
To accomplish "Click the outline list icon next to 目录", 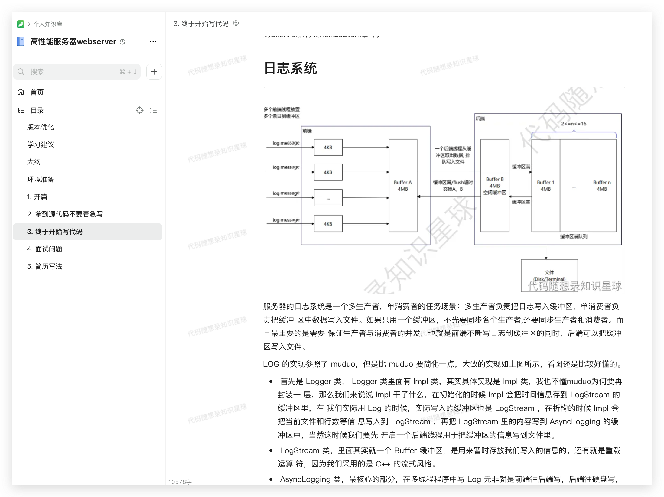I will click(x=154, y=110).
